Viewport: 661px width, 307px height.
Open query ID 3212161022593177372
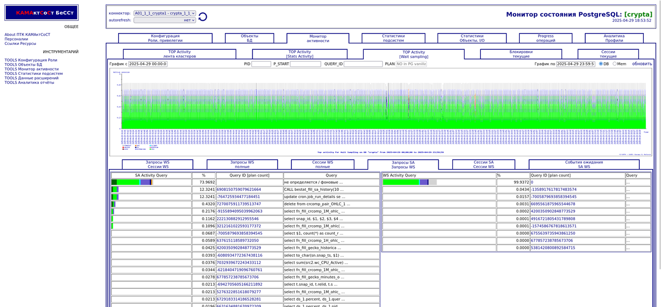click(239, 226)
